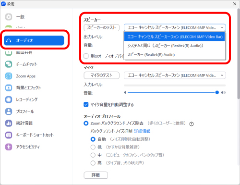
Task: Click the 詳細 button
Action: (96, 175)
